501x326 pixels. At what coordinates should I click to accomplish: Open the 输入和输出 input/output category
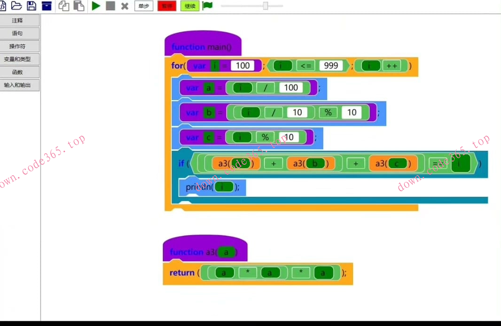click(19, 85)
